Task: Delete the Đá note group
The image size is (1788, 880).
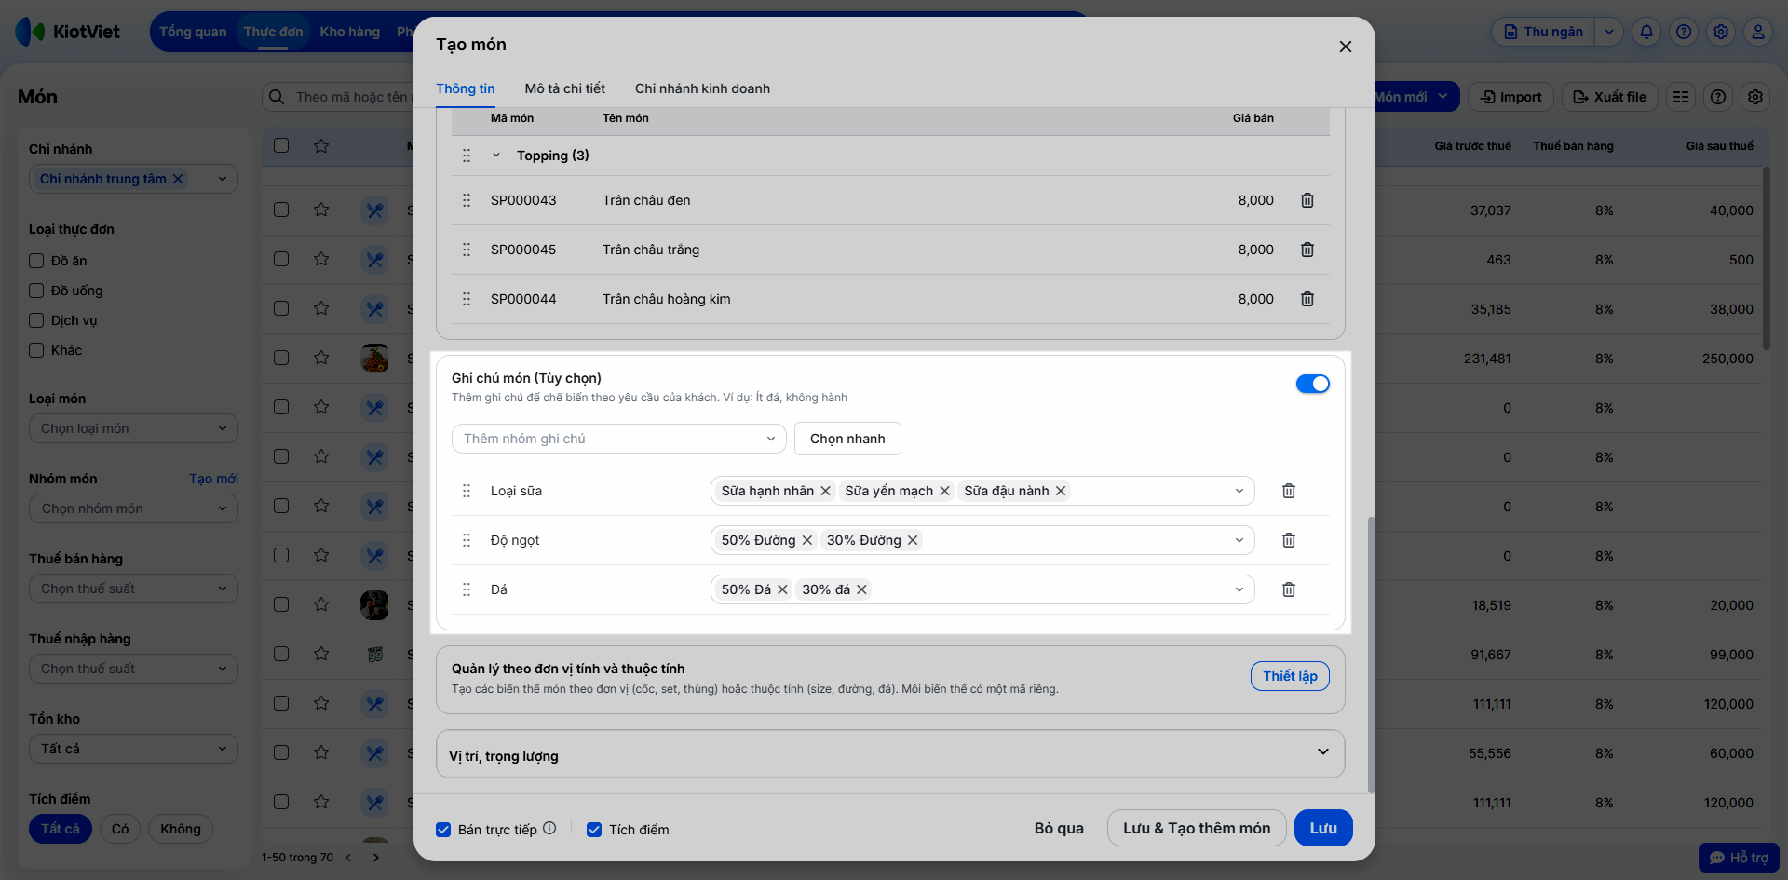Action: pyautogui.click(x=1288, y=589)
